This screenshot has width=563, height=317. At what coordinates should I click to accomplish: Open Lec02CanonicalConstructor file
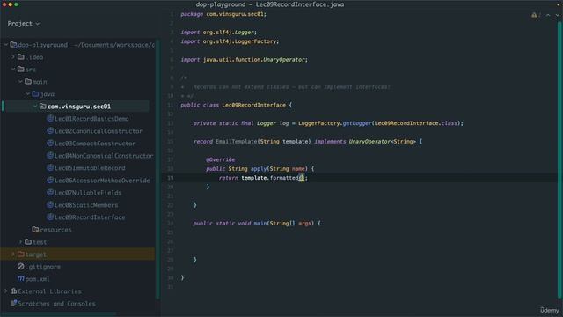(99, 131)
